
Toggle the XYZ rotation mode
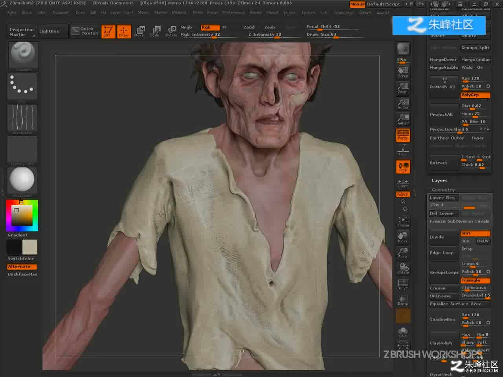[403, 194]
